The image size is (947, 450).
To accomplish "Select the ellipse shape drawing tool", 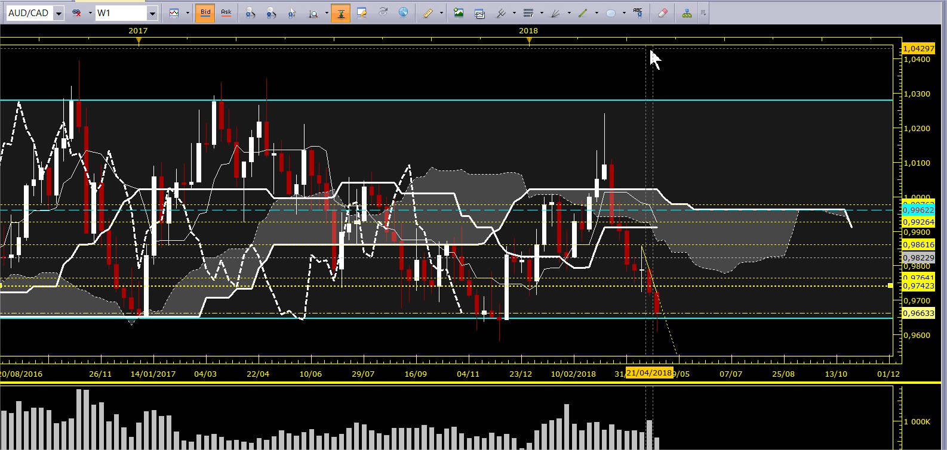I will point(610,13).
